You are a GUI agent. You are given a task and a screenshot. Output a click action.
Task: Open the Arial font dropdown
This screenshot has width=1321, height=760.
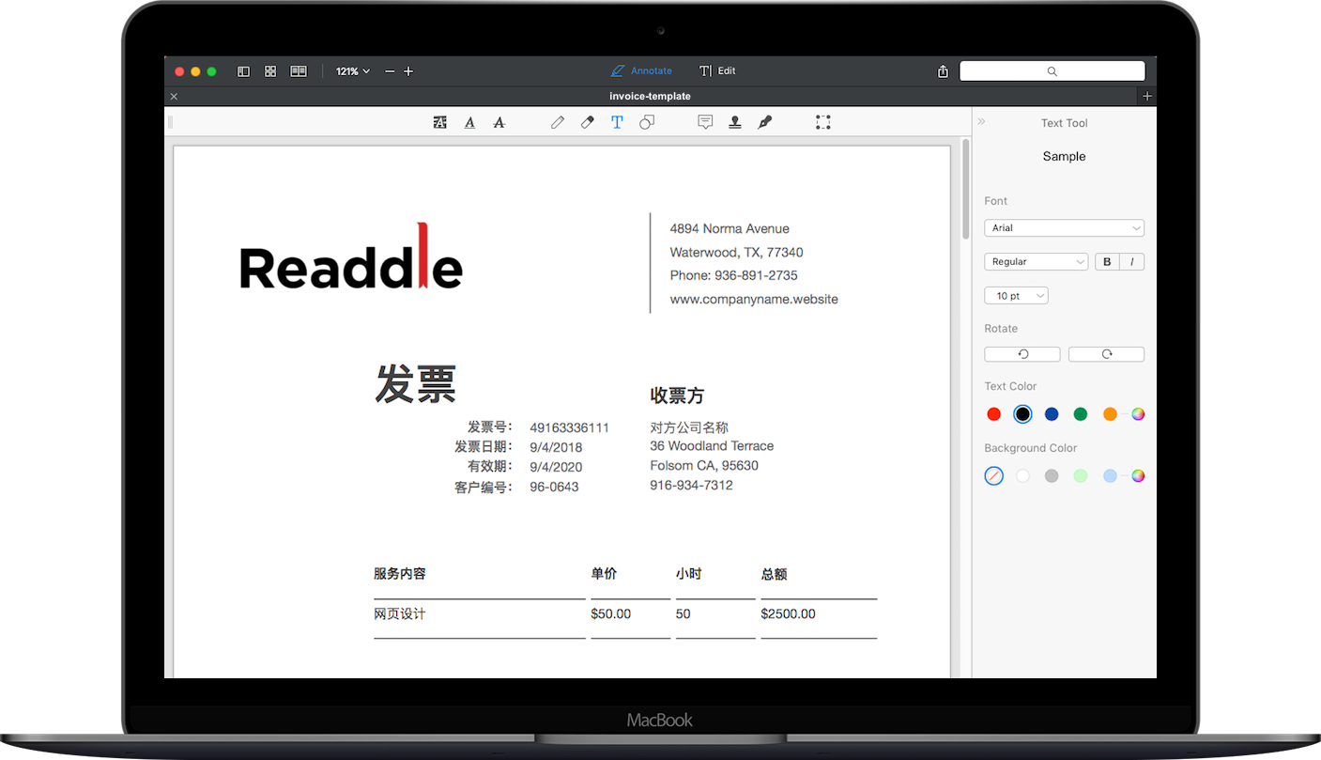coord(1064,228)
